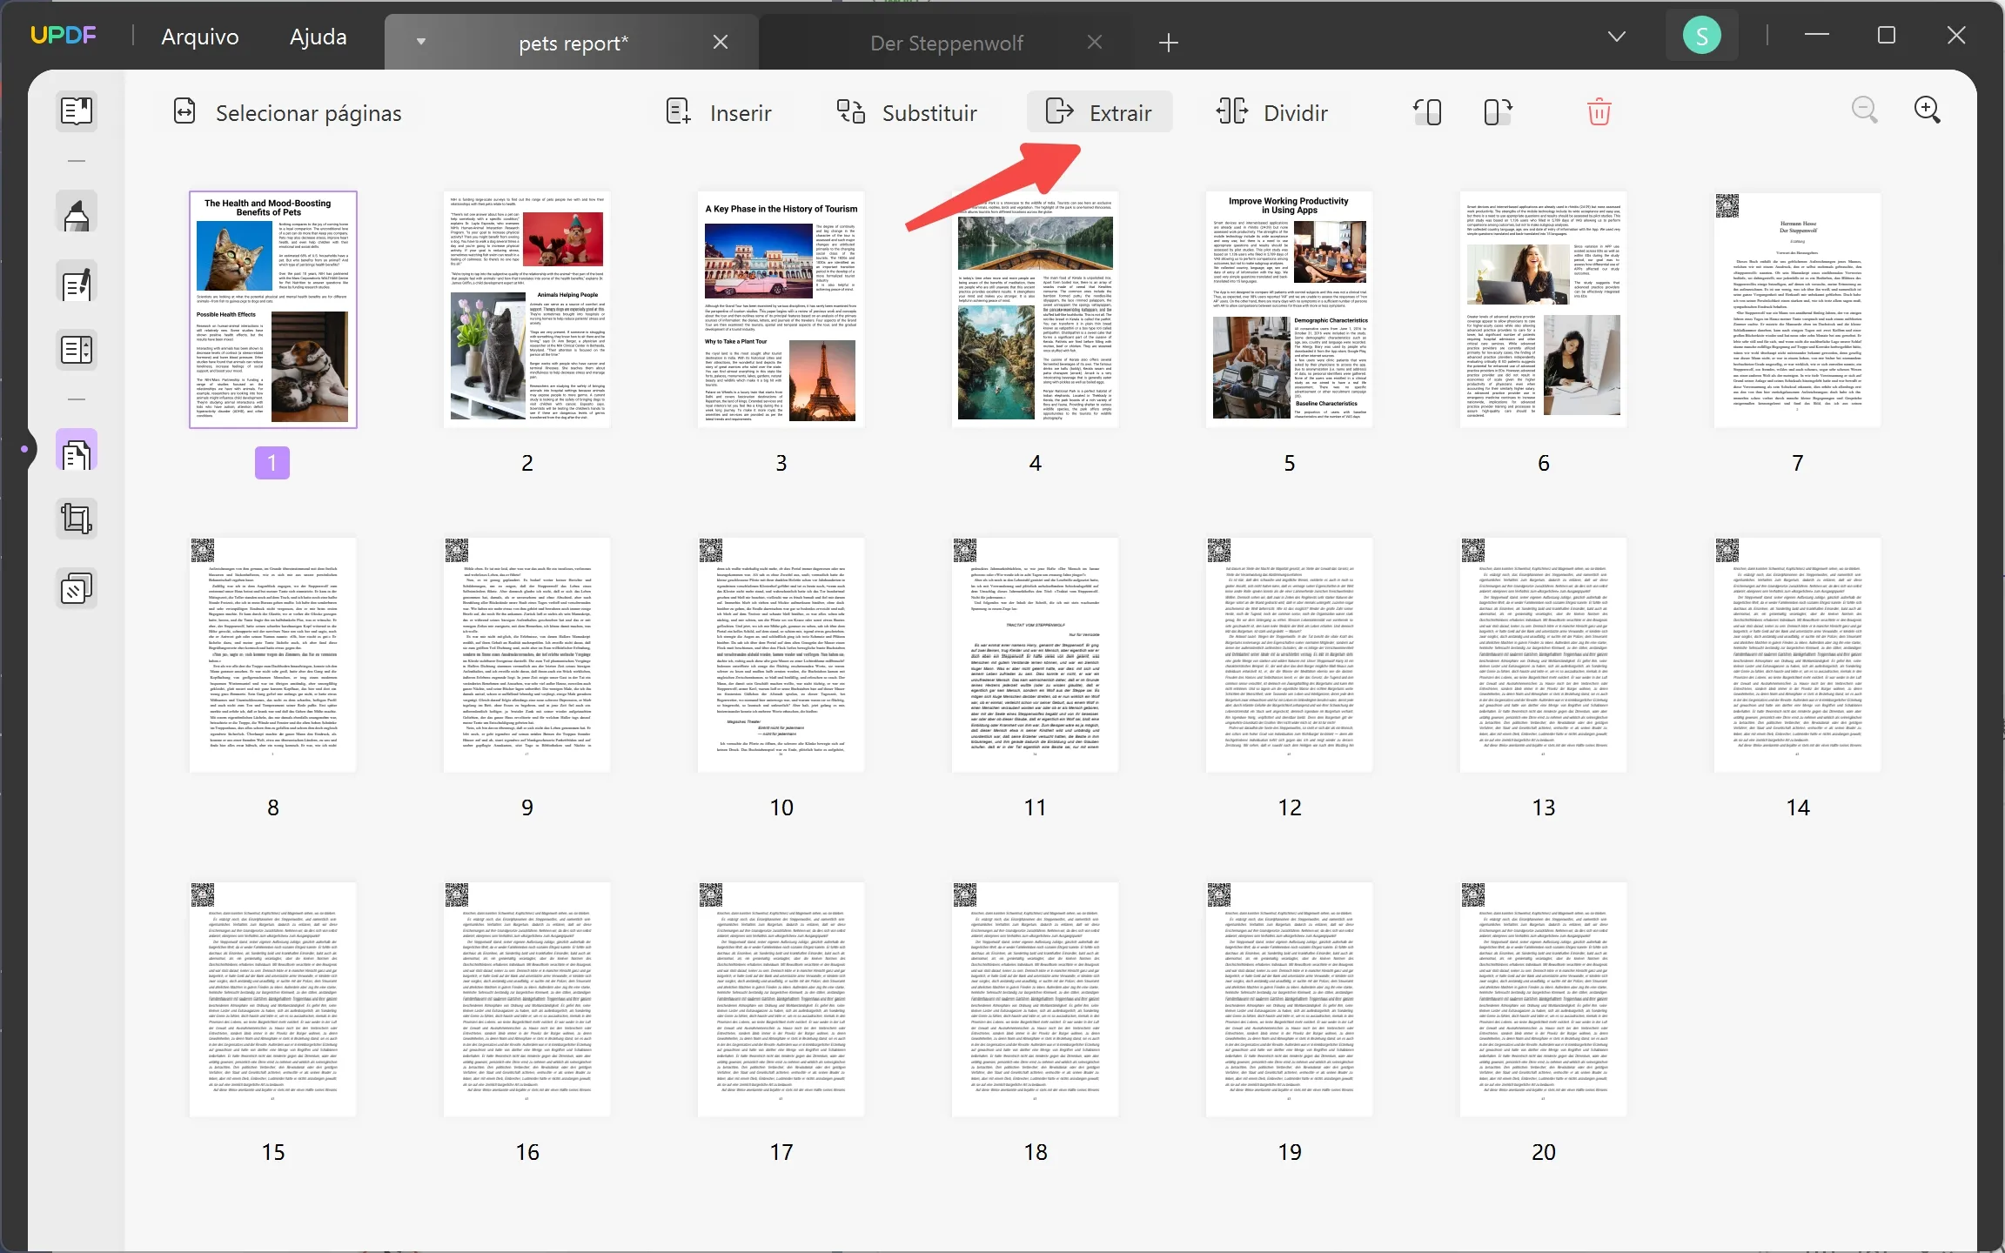Rotate the selected page counterclockwise
The height and width of the screenshot is (1253, 2005).
1427,111
